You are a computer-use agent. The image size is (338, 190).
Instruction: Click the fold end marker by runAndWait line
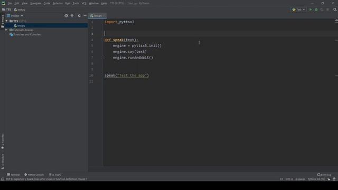[104, 58]
